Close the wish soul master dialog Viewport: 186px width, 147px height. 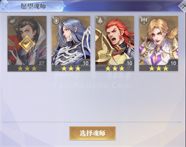pos(183,6)
